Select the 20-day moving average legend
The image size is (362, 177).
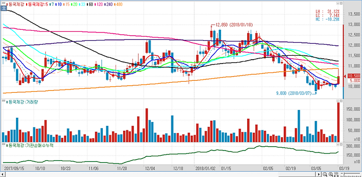tap(74, 4)
